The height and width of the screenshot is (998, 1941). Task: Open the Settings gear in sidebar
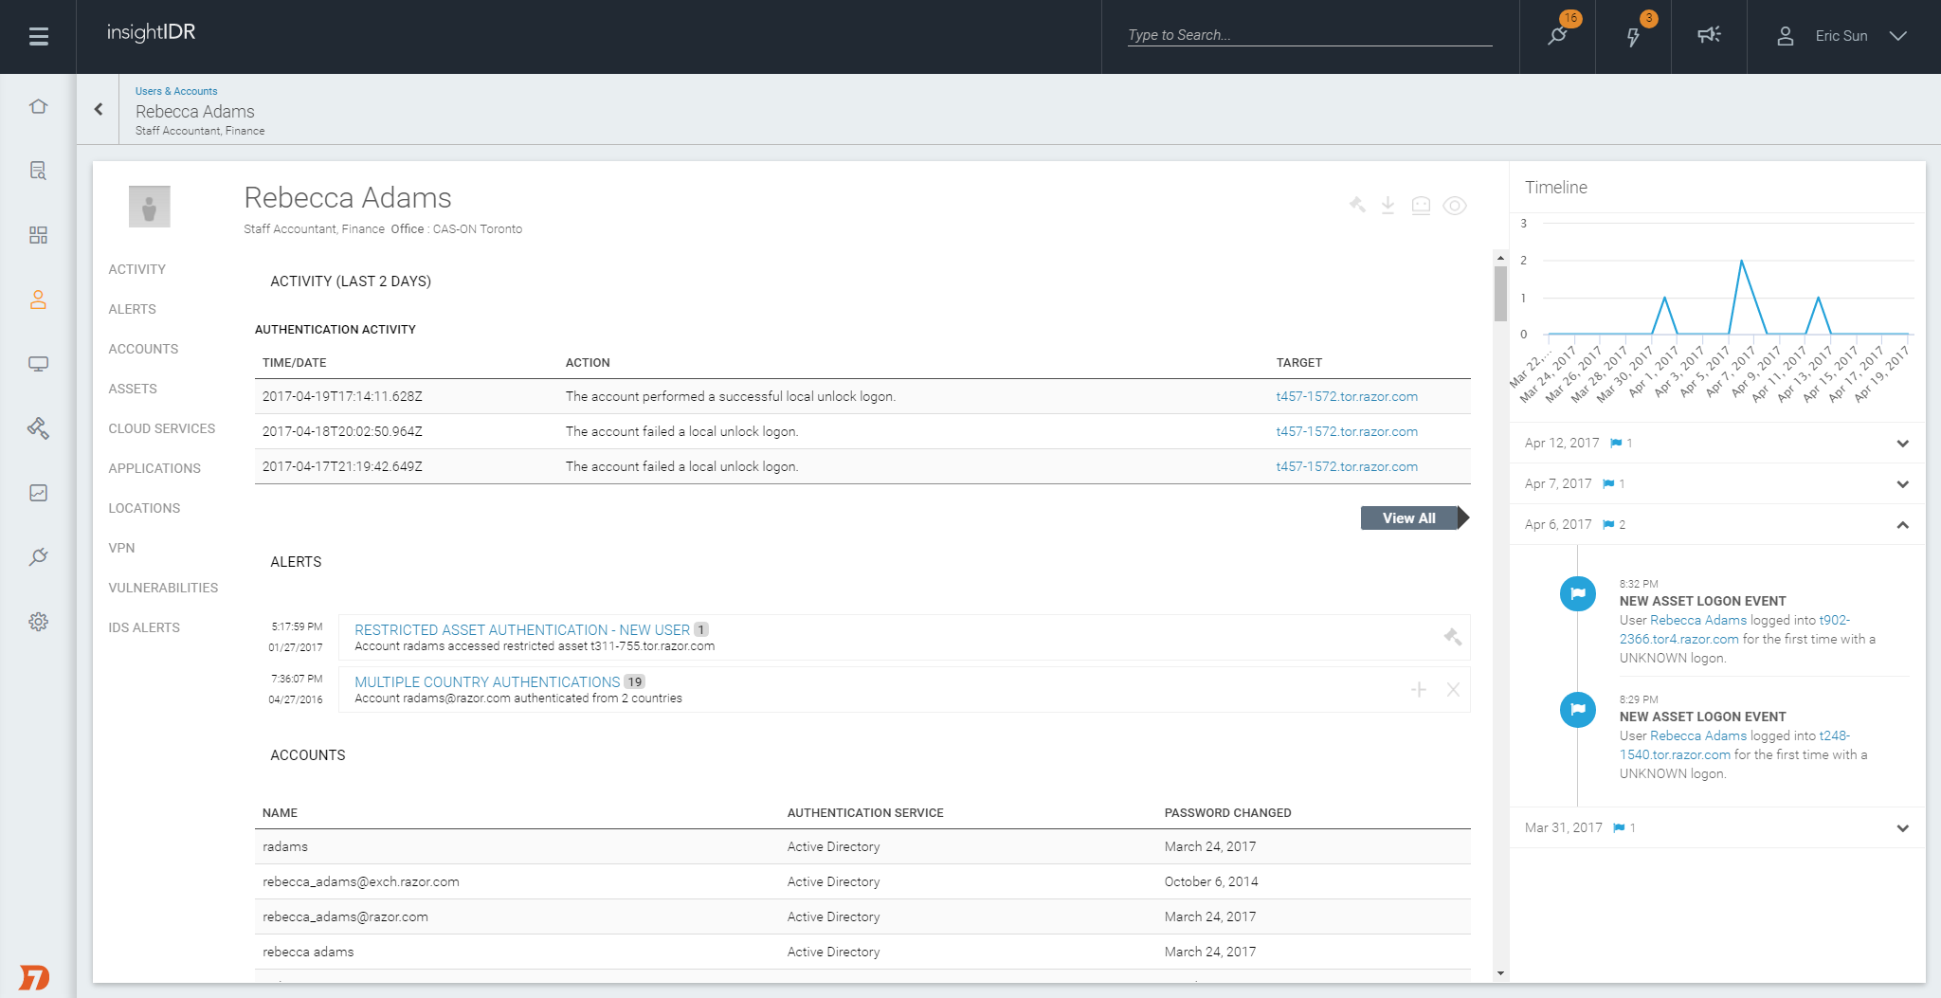(x=38, y=622)
